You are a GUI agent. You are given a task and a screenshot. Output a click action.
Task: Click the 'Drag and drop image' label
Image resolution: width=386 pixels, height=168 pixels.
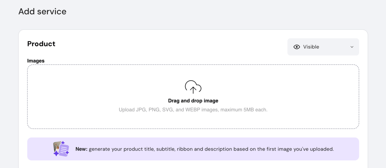tap(193, 101)
